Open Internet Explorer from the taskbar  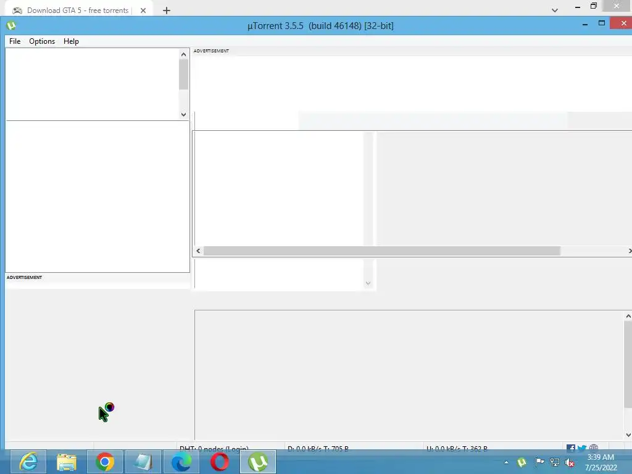click(28, 462)
